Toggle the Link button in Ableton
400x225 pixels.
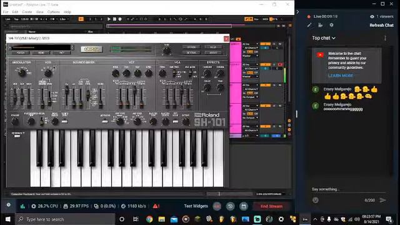(8, 19)
